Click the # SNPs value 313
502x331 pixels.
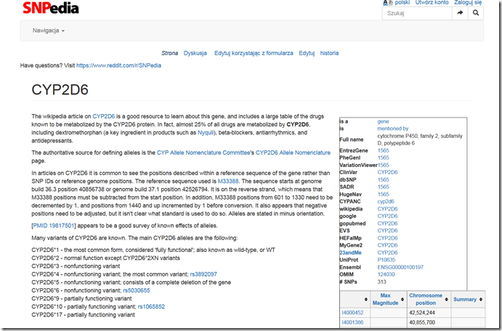381,282
